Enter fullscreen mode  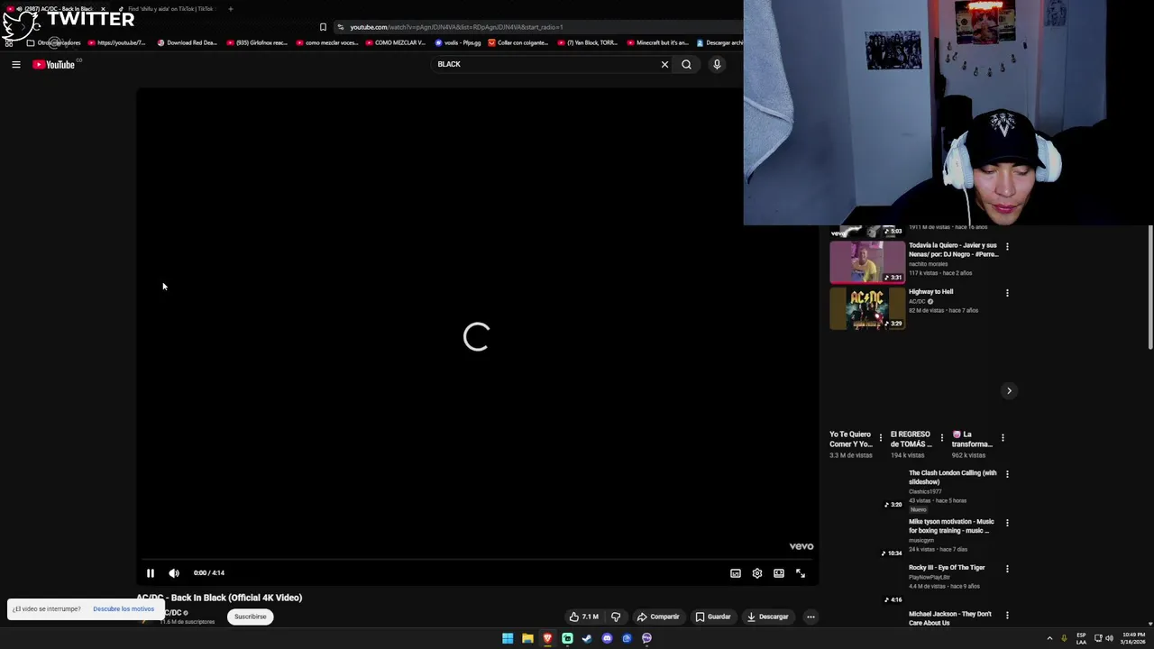[x=801, y=573]
